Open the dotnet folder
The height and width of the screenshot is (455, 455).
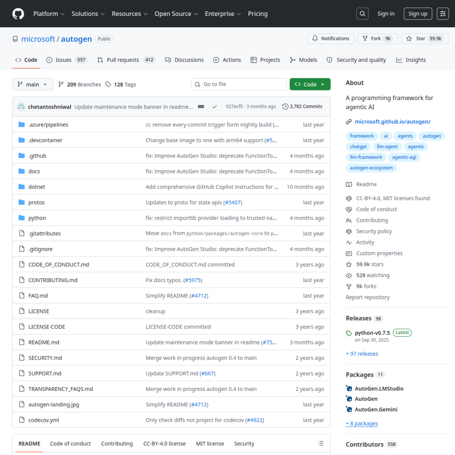tap(36, 187)
